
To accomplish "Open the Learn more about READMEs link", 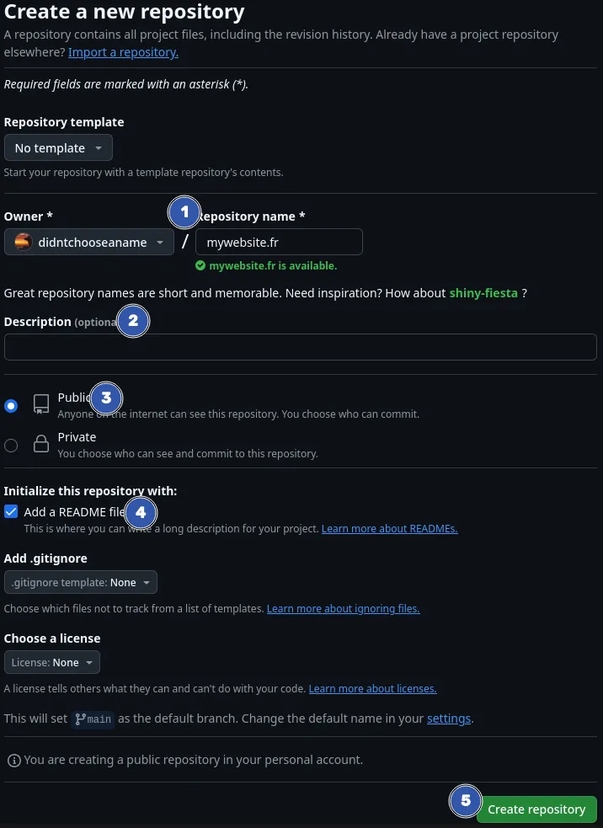I will [x=389, y=529].
